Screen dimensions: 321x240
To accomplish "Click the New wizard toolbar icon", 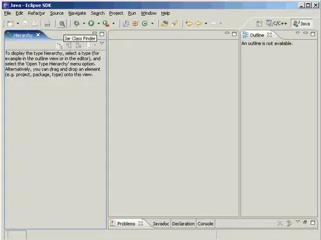I will 10,24.
